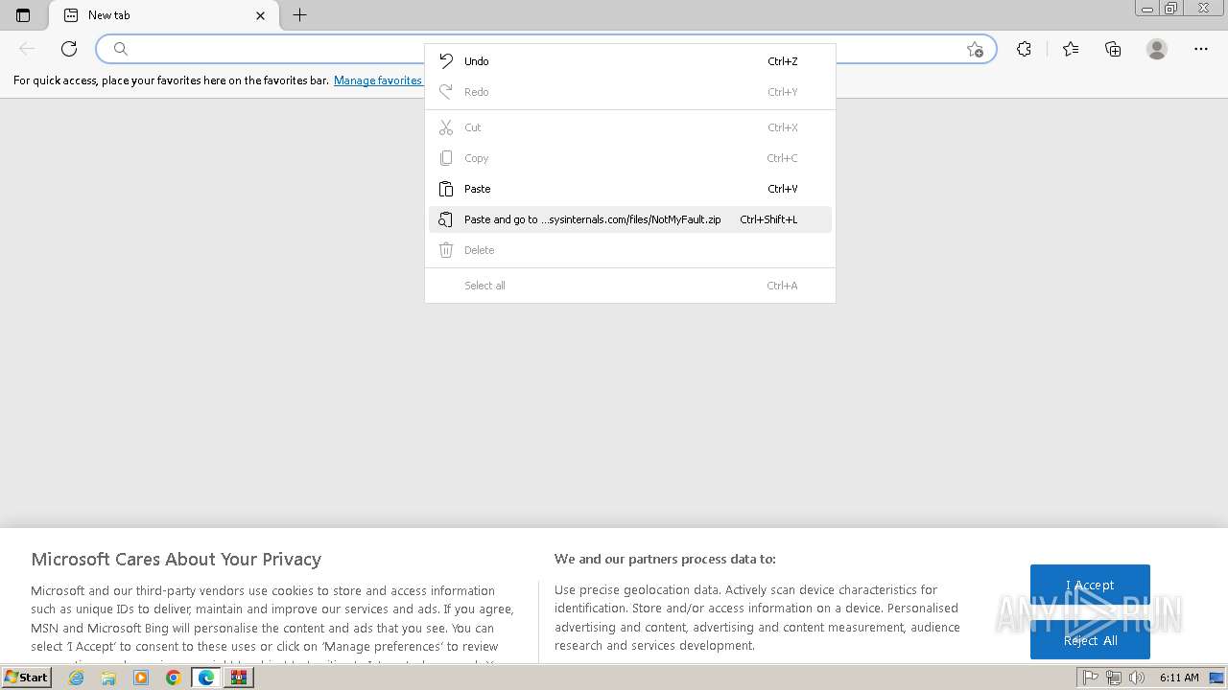Open File Explorer folder on taskbar
Screen dimensions: 1228x690
(x=108, y=678)
